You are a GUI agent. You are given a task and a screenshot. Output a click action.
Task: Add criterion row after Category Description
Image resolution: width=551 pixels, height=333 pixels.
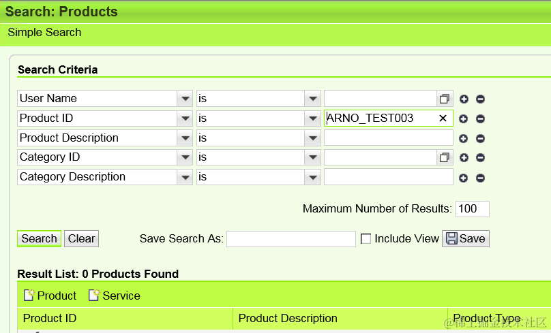pyautogui.click(x=464, y=178)
